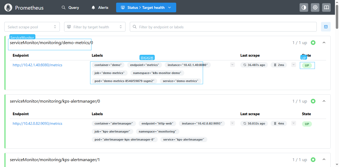Click the magnifier icon in the endpoint filter
The width and height of the screenshot is (339, 167).
pos(134,27)
